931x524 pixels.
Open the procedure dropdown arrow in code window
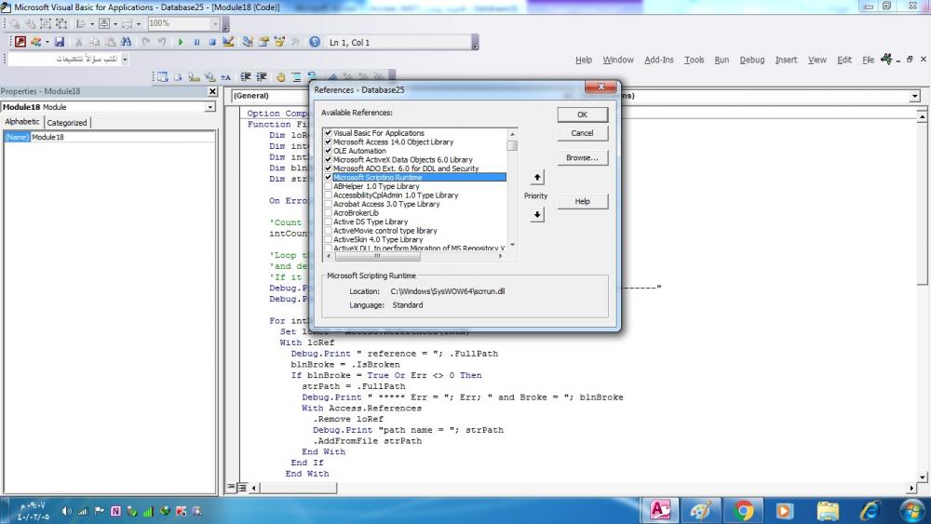tap(915, 96)
